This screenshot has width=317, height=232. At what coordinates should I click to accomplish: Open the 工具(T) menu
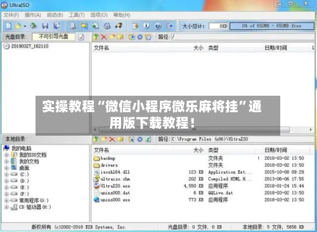77,15
